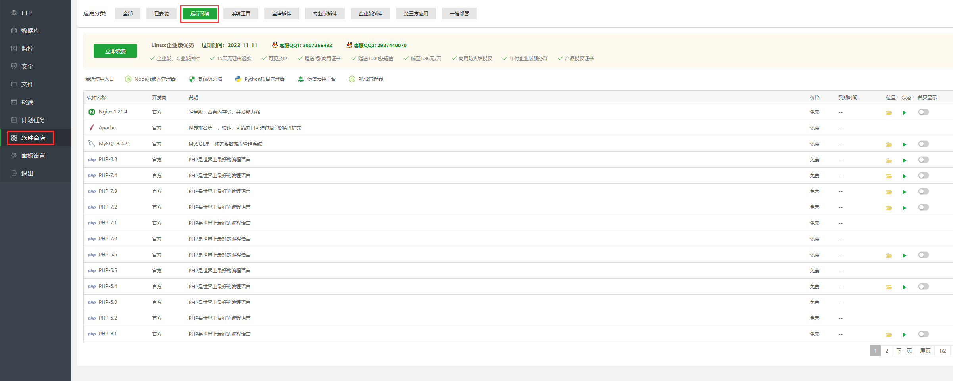Open the PHP-8.0 folder location icon
953x381 pixels.
(889, 160)
